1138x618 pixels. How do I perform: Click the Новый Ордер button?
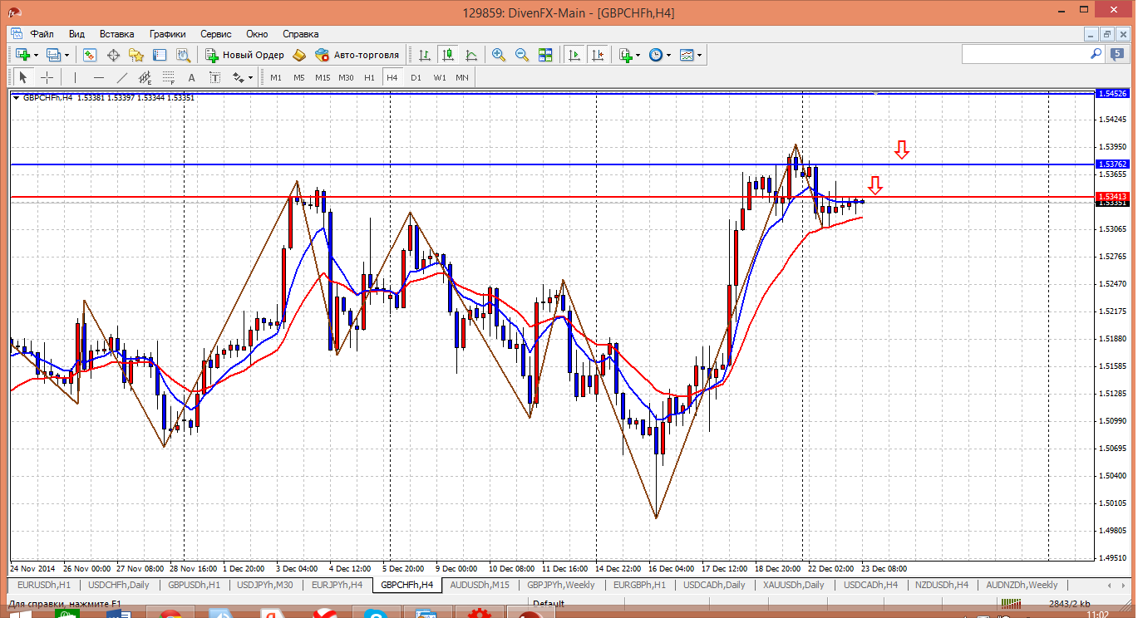(x=244, y=55)
